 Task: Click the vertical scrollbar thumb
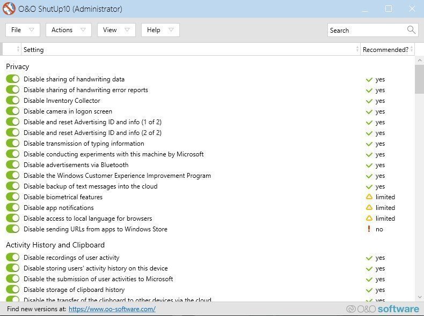[419, 79]
